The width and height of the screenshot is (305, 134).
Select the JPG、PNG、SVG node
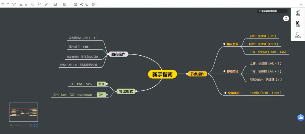tap(80, 84)
